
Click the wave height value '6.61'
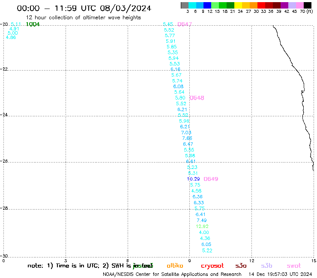(191, 161)
